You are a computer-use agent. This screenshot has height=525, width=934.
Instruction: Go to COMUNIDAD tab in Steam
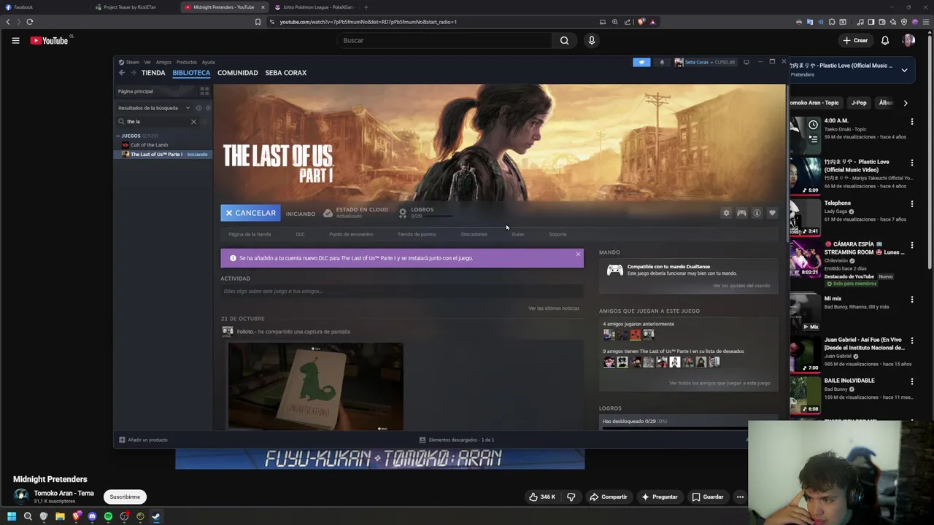(x=238, y=73)
